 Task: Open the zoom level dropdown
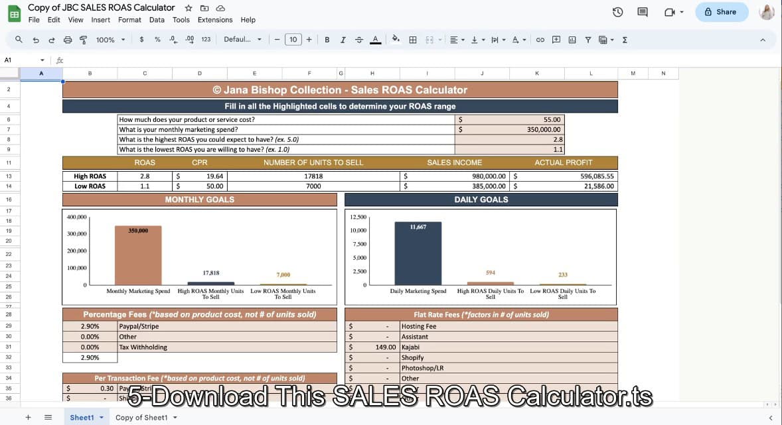coord(110,40)
